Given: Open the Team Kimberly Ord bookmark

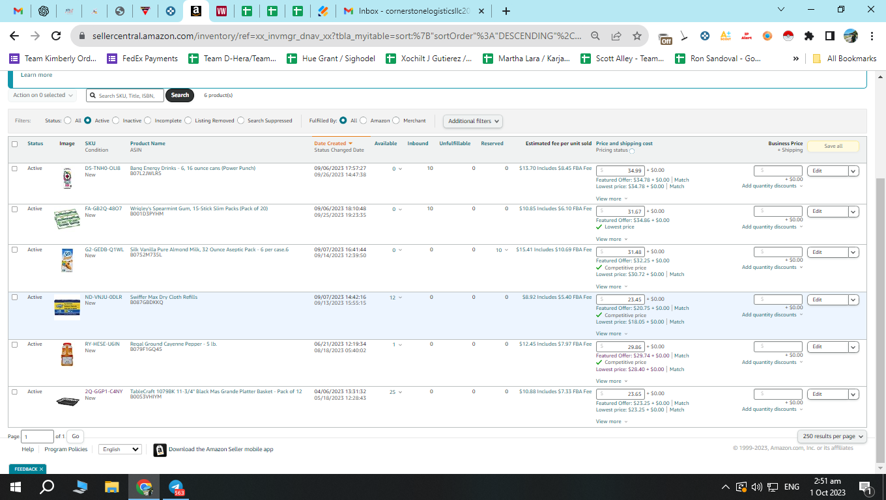Looking at the screenshot, I should 53,59.
